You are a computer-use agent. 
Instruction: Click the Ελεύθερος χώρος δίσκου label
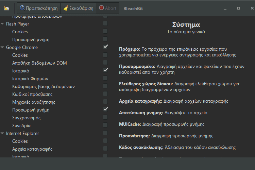click(146, 84)
